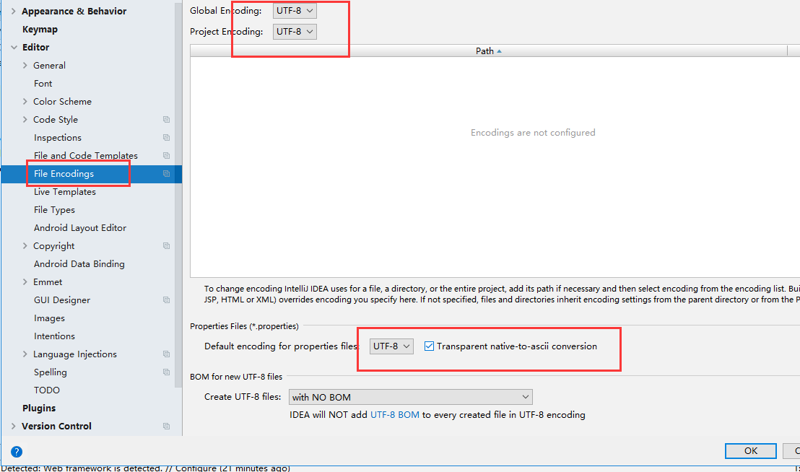This screenshot has width=800, height=472.
Task: Expand Appearance & Behavior section
Action: click(13, 12)
